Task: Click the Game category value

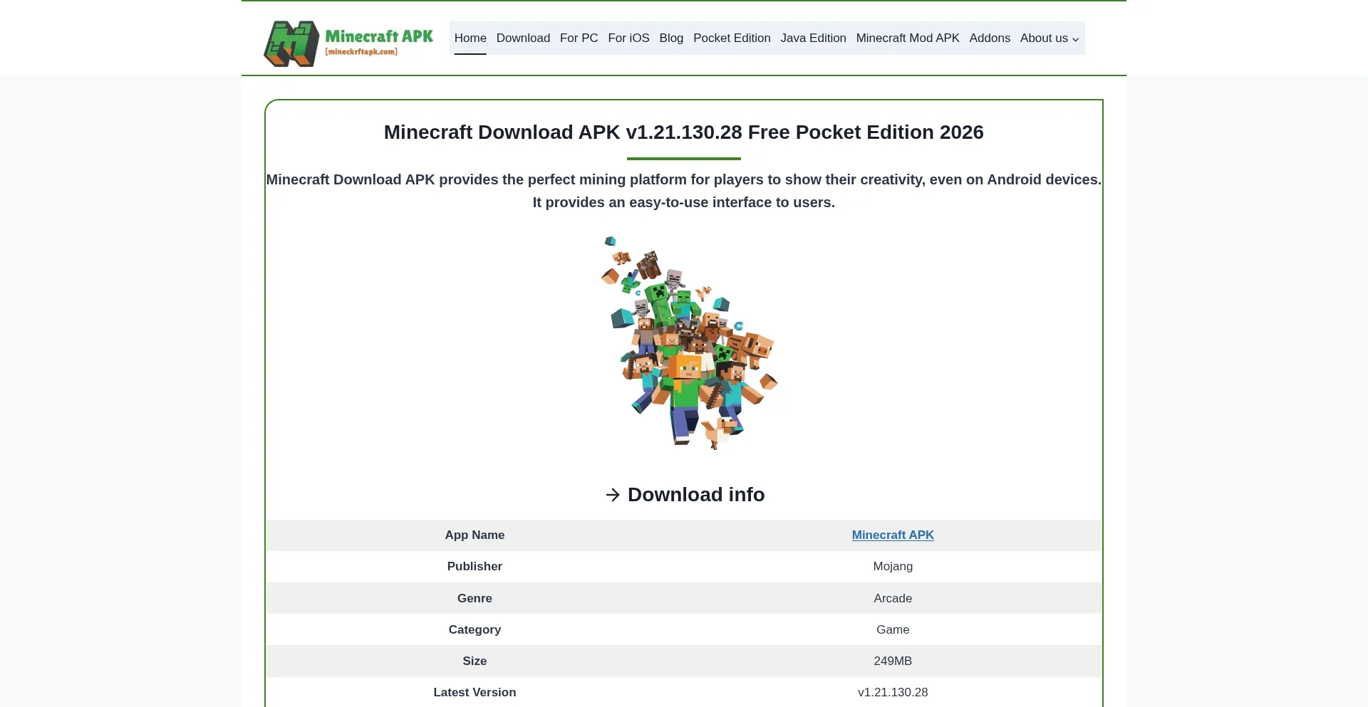Action: coord(893,629)
